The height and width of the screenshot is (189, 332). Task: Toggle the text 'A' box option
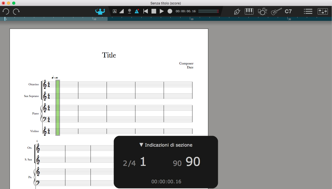[x=115, y=11]
